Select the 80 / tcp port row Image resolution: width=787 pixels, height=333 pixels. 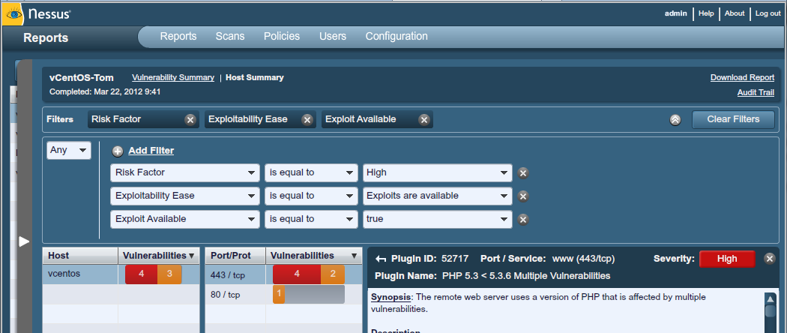pyautogui.click(x=283, y=294)
